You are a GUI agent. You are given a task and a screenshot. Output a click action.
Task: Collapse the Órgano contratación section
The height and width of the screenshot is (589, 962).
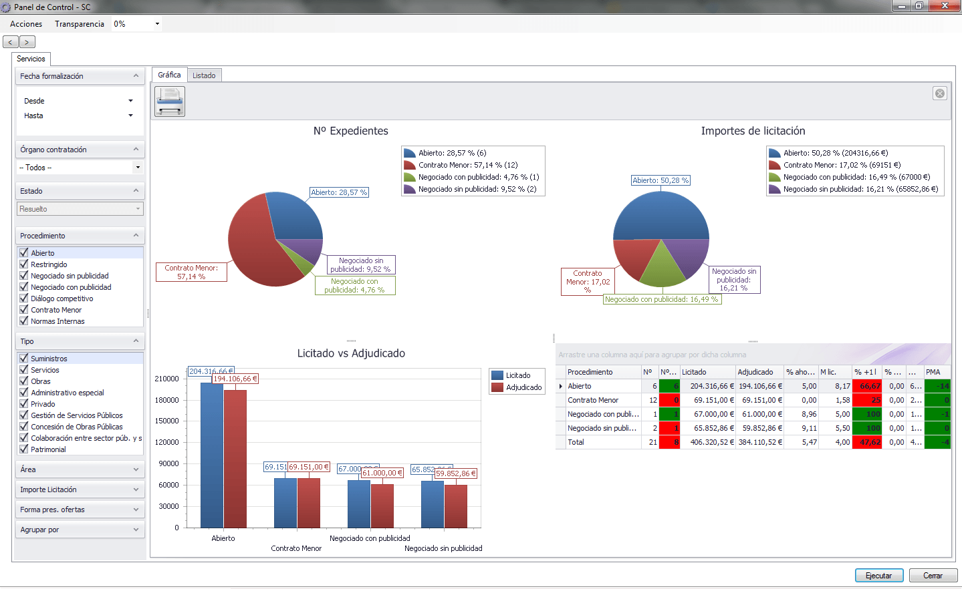136,150
